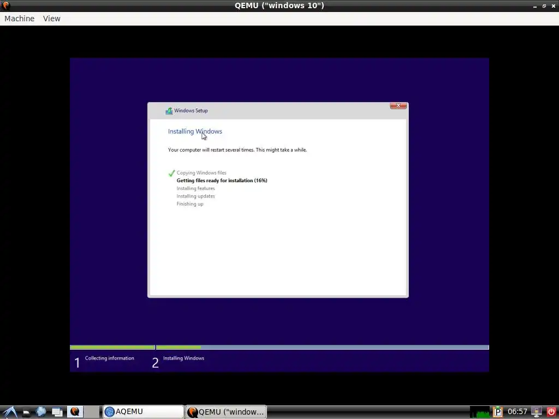Viewport: 559px width, 419px height.
Task: Click the Installing Windows progress bar
Action: (322, 348)
